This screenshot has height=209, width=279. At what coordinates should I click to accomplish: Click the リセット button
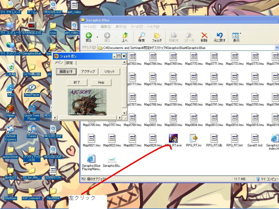coord(110,72)
